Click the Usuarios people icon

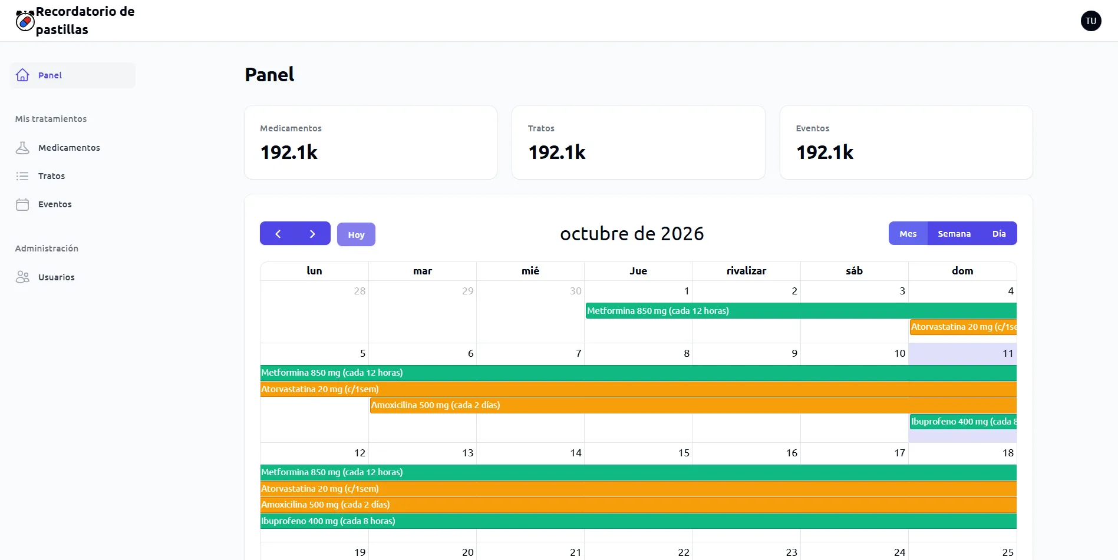(22, 277)
